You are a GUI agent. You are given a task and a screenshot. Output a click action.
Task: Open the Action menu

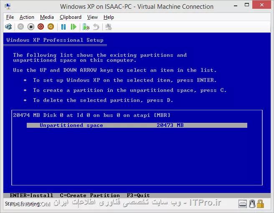pyautogui.click(x=27, y=17)
